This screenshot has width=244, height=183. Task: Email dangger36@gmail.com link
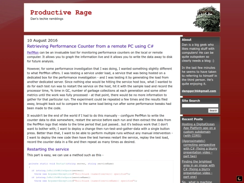[x=199, y=91]
